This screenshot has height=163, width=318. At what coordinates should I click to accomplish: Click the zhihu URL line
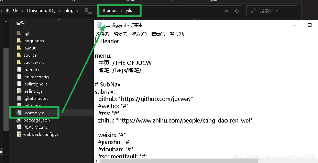[175, 121]
